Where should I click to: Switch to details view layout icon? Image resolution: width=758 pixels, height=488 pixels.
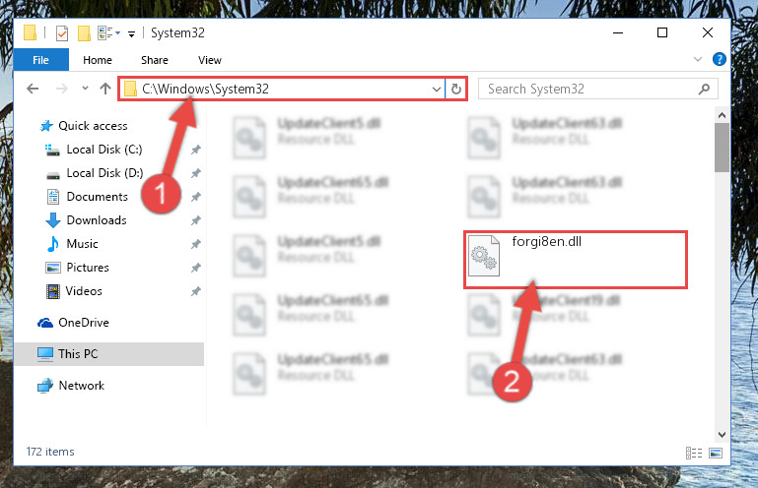coord(694,453)
